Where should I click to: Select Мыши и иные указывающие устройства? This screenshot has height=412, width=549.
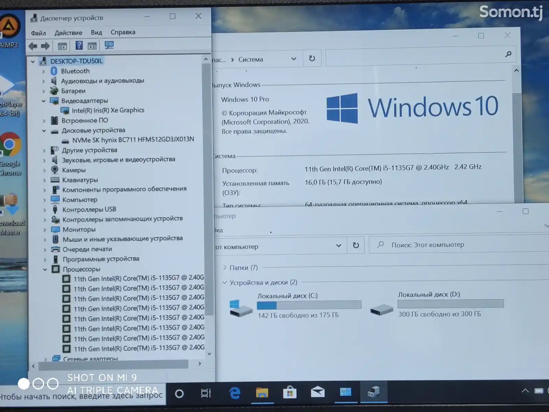[x=122, y=239]
